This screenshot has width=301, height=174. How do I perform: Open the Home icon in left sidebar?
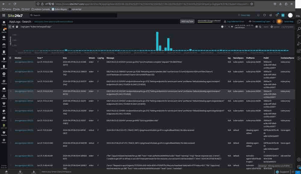click(4, 23)
